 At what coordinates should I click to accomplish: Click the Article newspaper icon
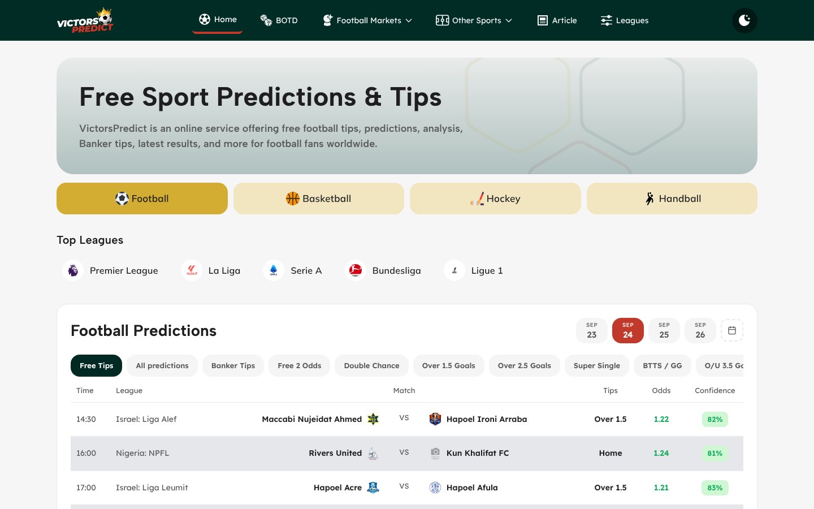543,20
